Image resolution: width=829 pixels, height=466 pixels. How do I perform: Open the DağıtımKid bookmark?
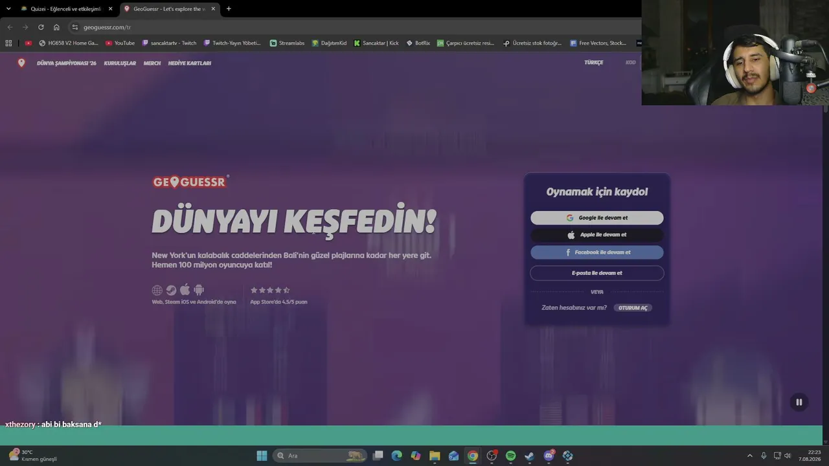point(329,43)
